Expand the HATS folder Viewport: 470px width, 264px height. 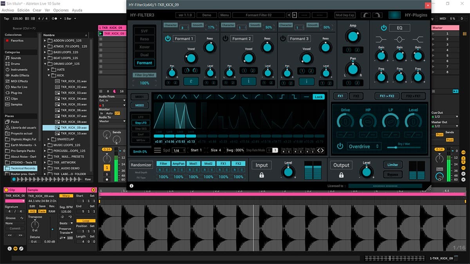coord(49,70)
